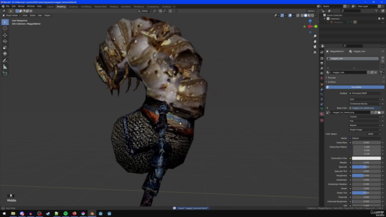Screen dimensions: 386x217
Task: Toggle X-ray display in viewport header
Action: click(297, 16)
